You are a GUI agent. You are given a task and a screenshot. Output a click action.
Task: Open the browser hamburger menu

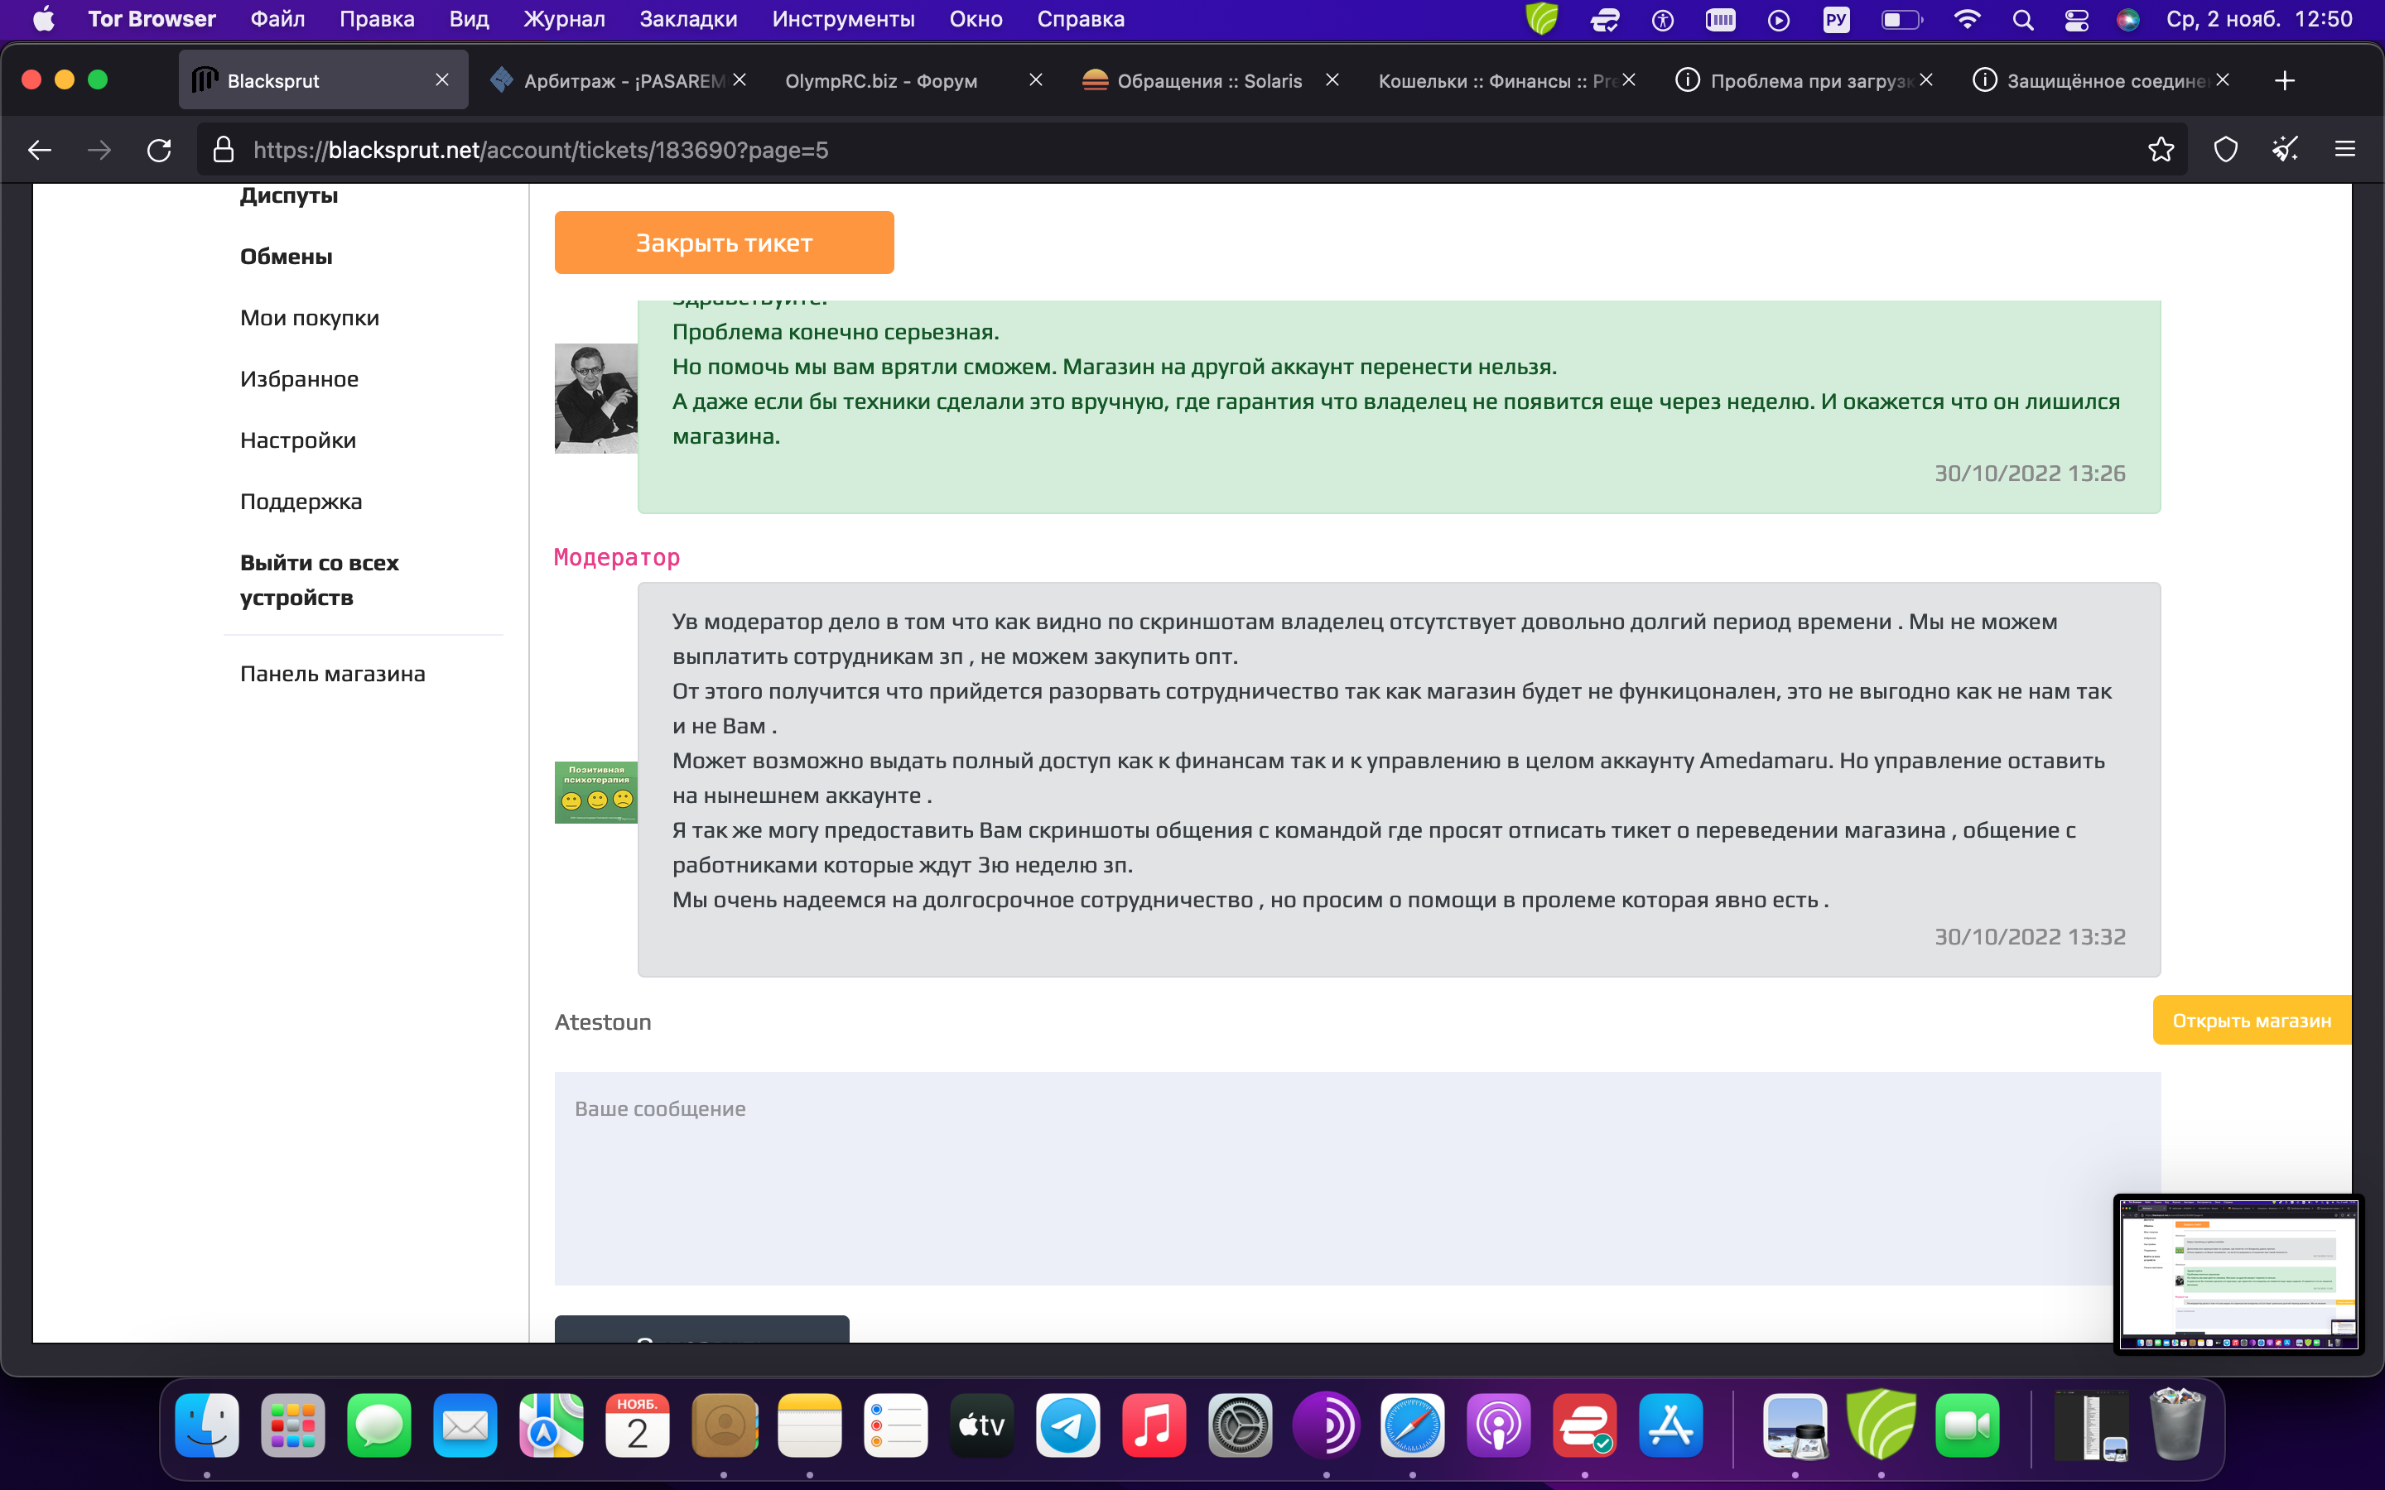pos(2344,150)
